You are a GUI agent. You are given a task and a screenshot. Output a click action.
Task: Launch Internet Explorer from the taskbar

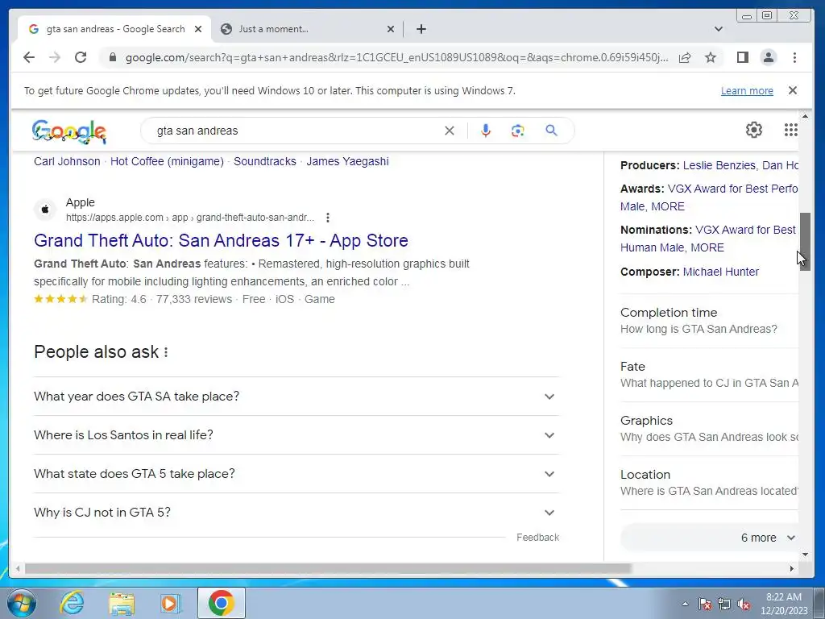click(72, 603)
